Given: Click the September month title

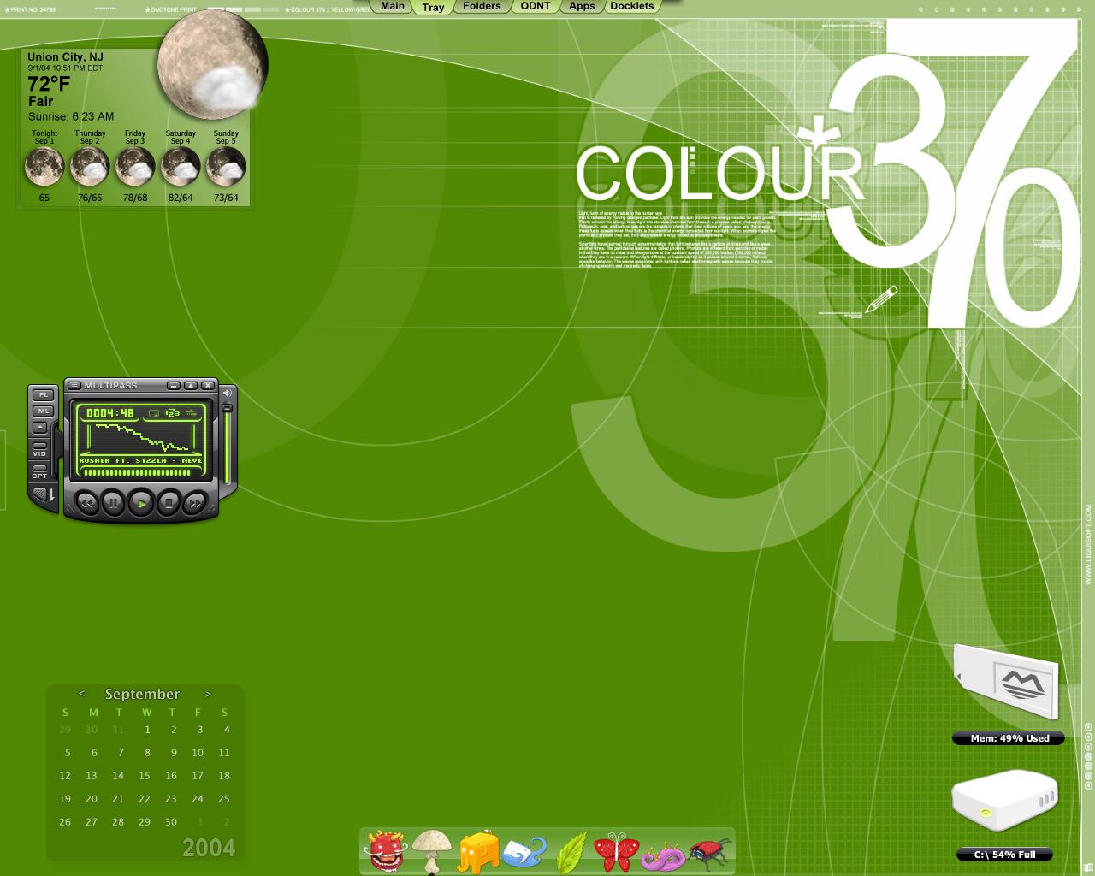Looking at the screenshot, I should 142,694.
